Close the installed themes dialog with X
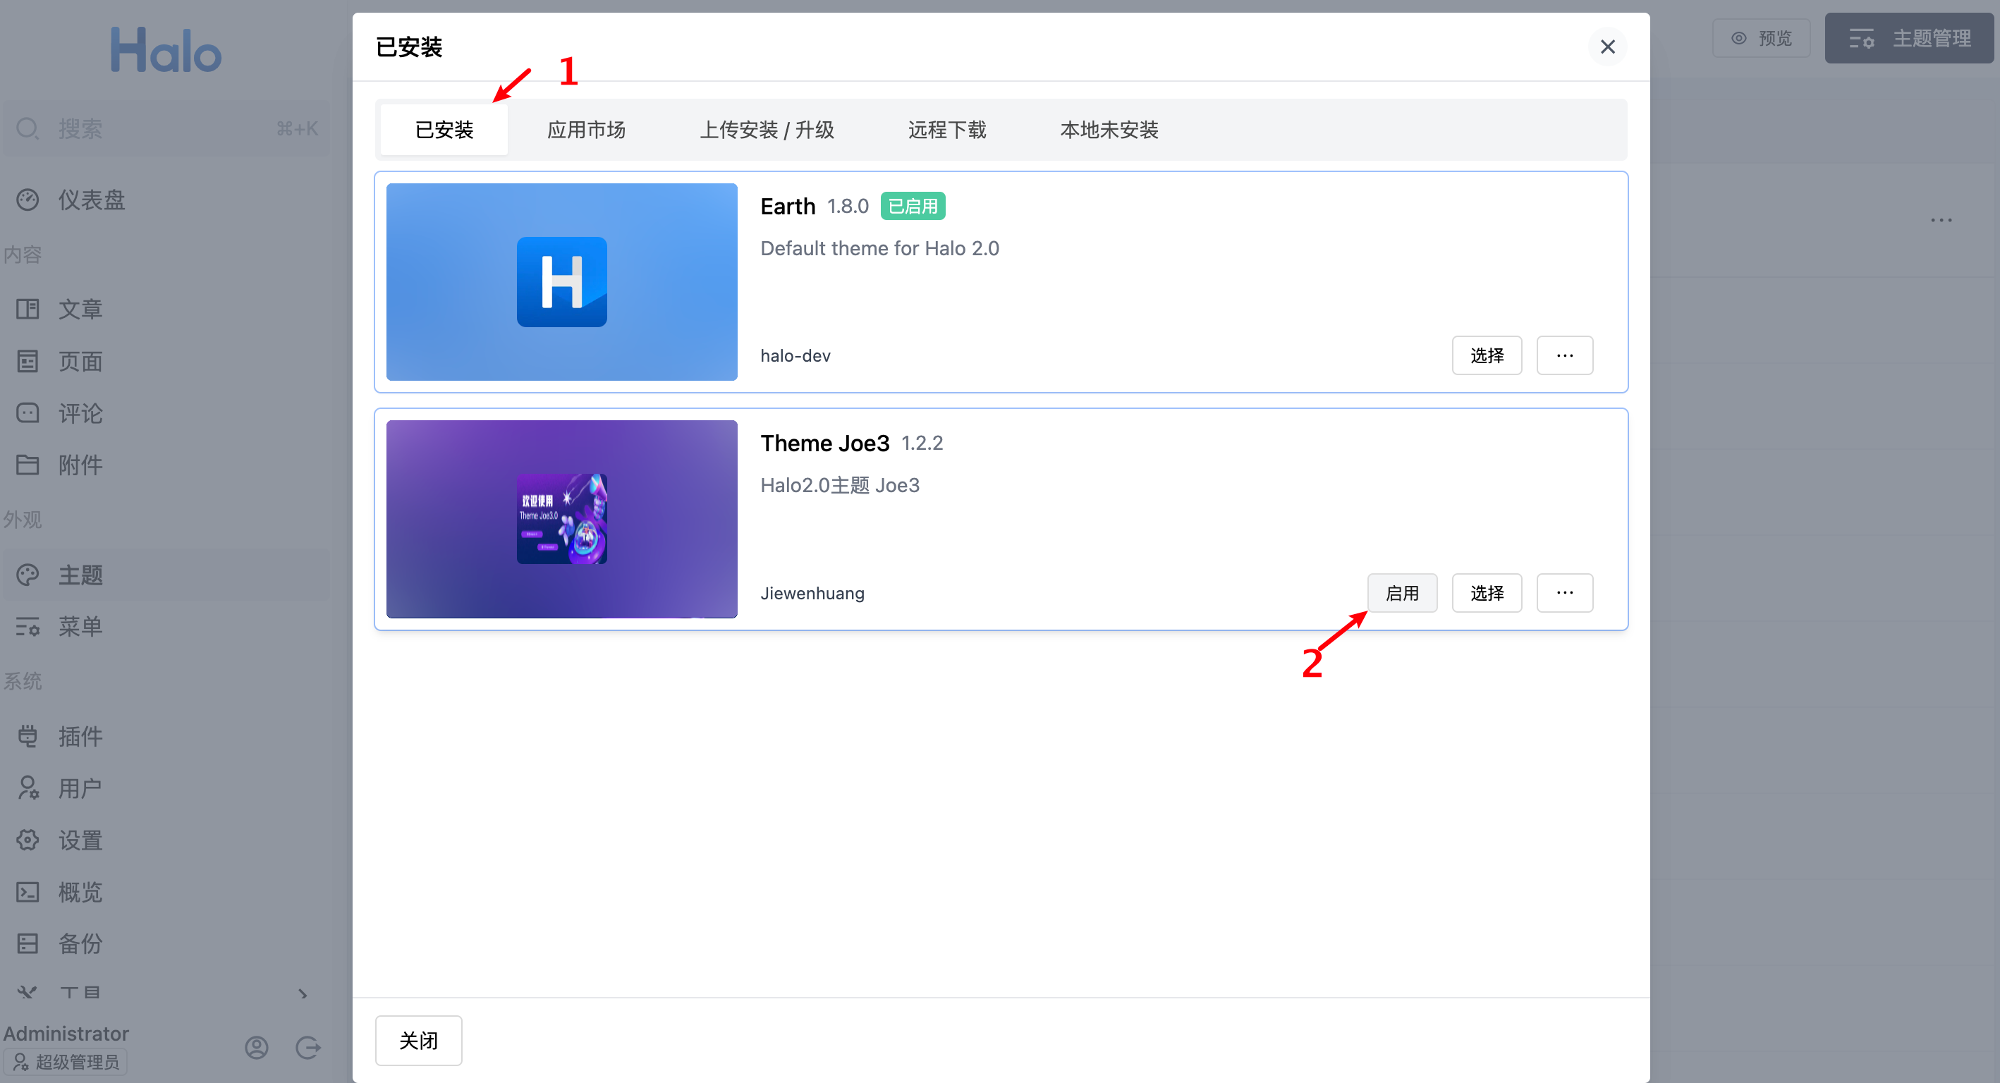The width and height of the screenshot is (2000, 1083). [1607, 47]
